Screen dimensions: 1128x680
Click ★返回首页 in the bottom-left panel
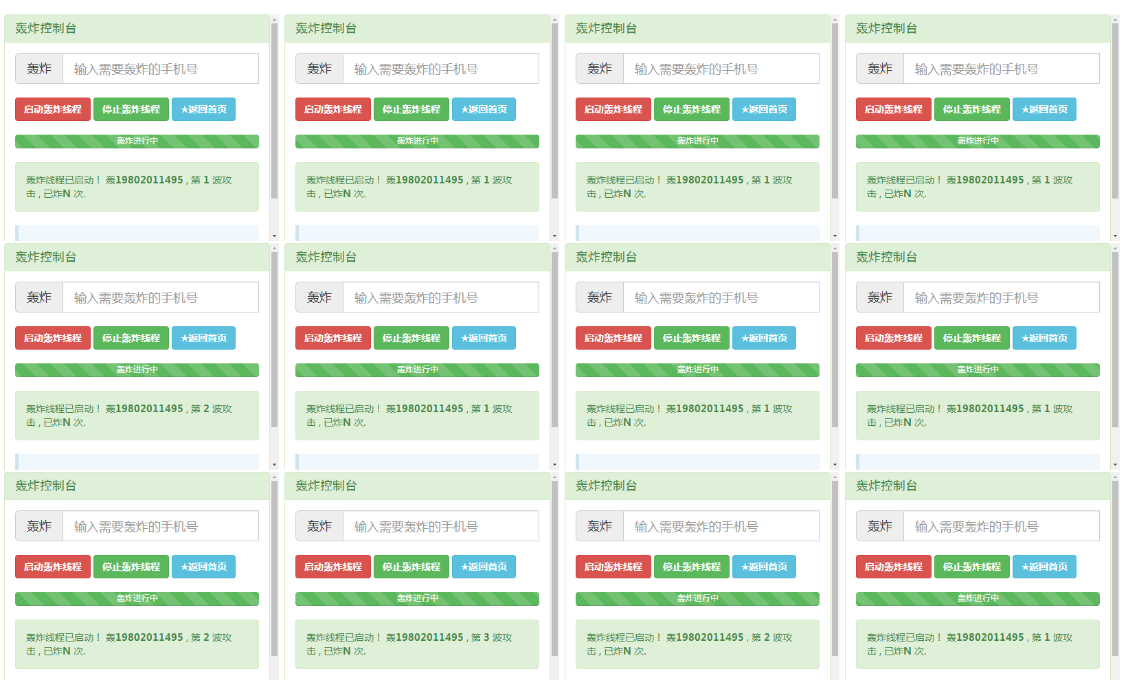[x=203, y=567]
